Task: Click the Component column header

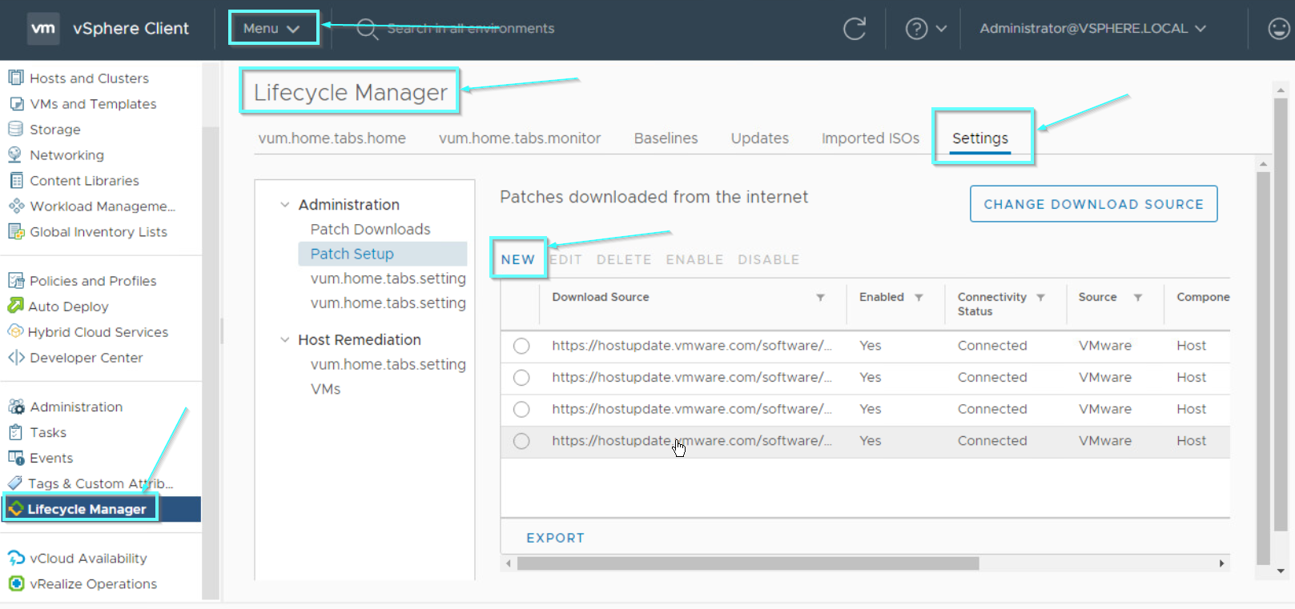Action: click(x=1203, y=298)
